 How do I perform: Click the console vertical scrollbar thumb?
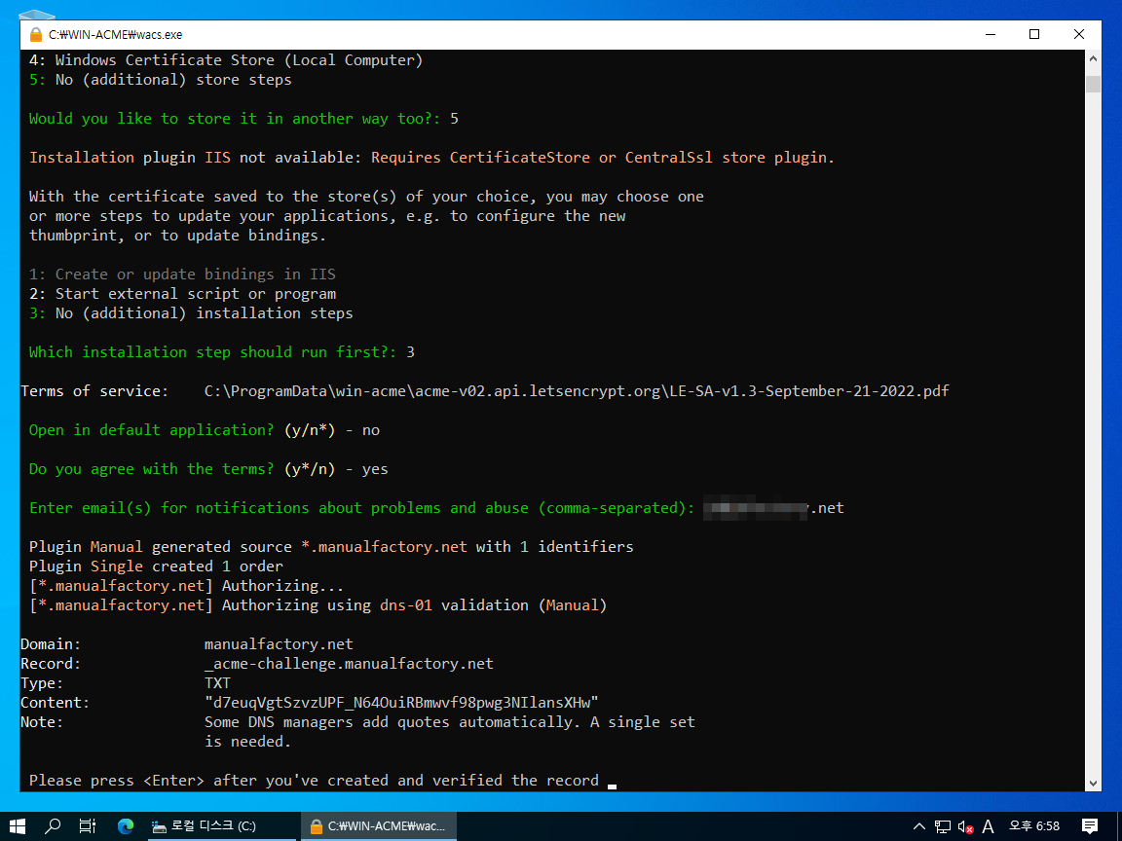(1093, 84)
